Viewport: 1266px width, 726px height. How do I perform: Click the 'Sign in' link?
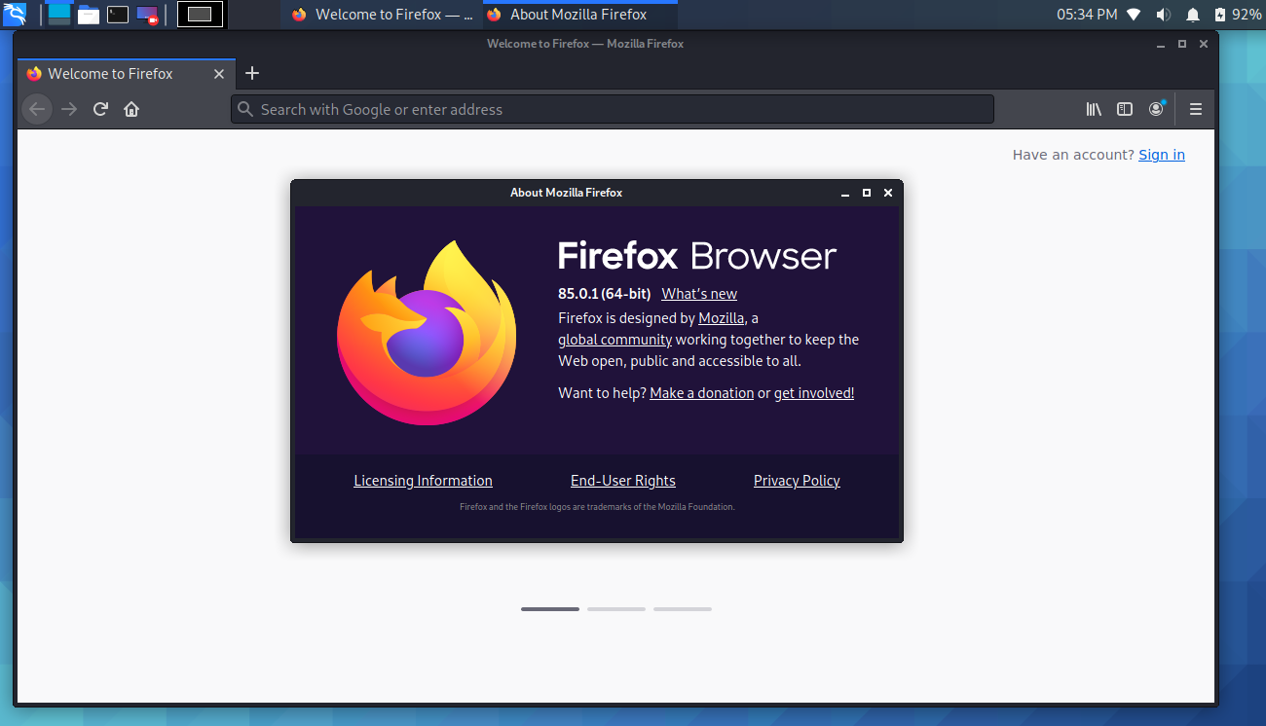coord(1162,155)
